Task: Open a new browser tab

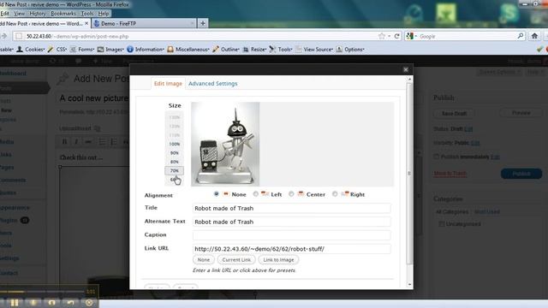Action: [x=203, y=23]
